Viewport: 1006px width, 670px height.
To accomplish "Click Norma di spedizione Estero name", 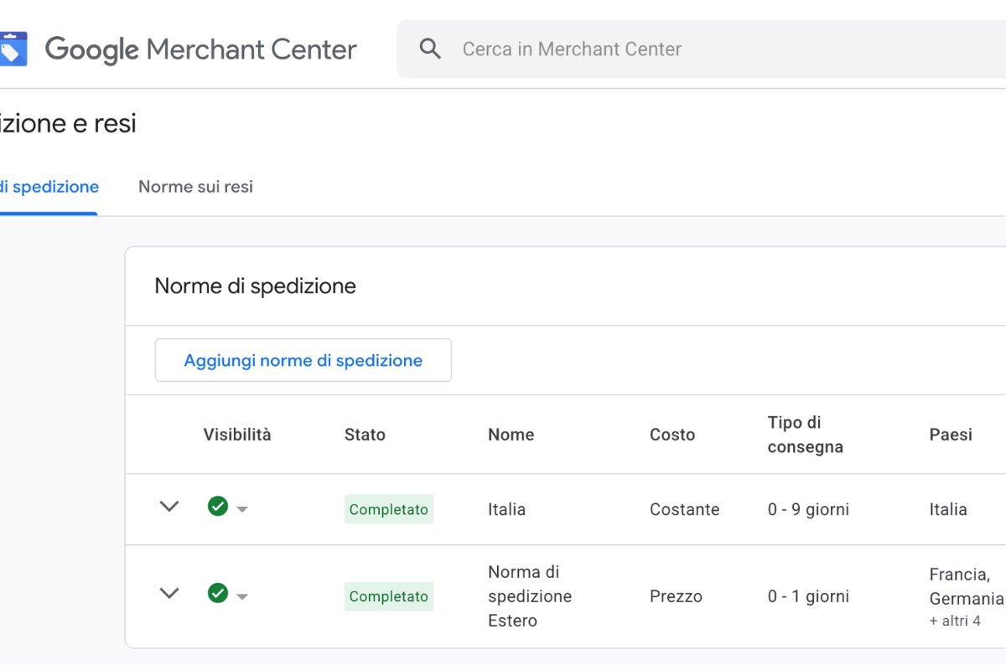I will (x=530, y=596).
